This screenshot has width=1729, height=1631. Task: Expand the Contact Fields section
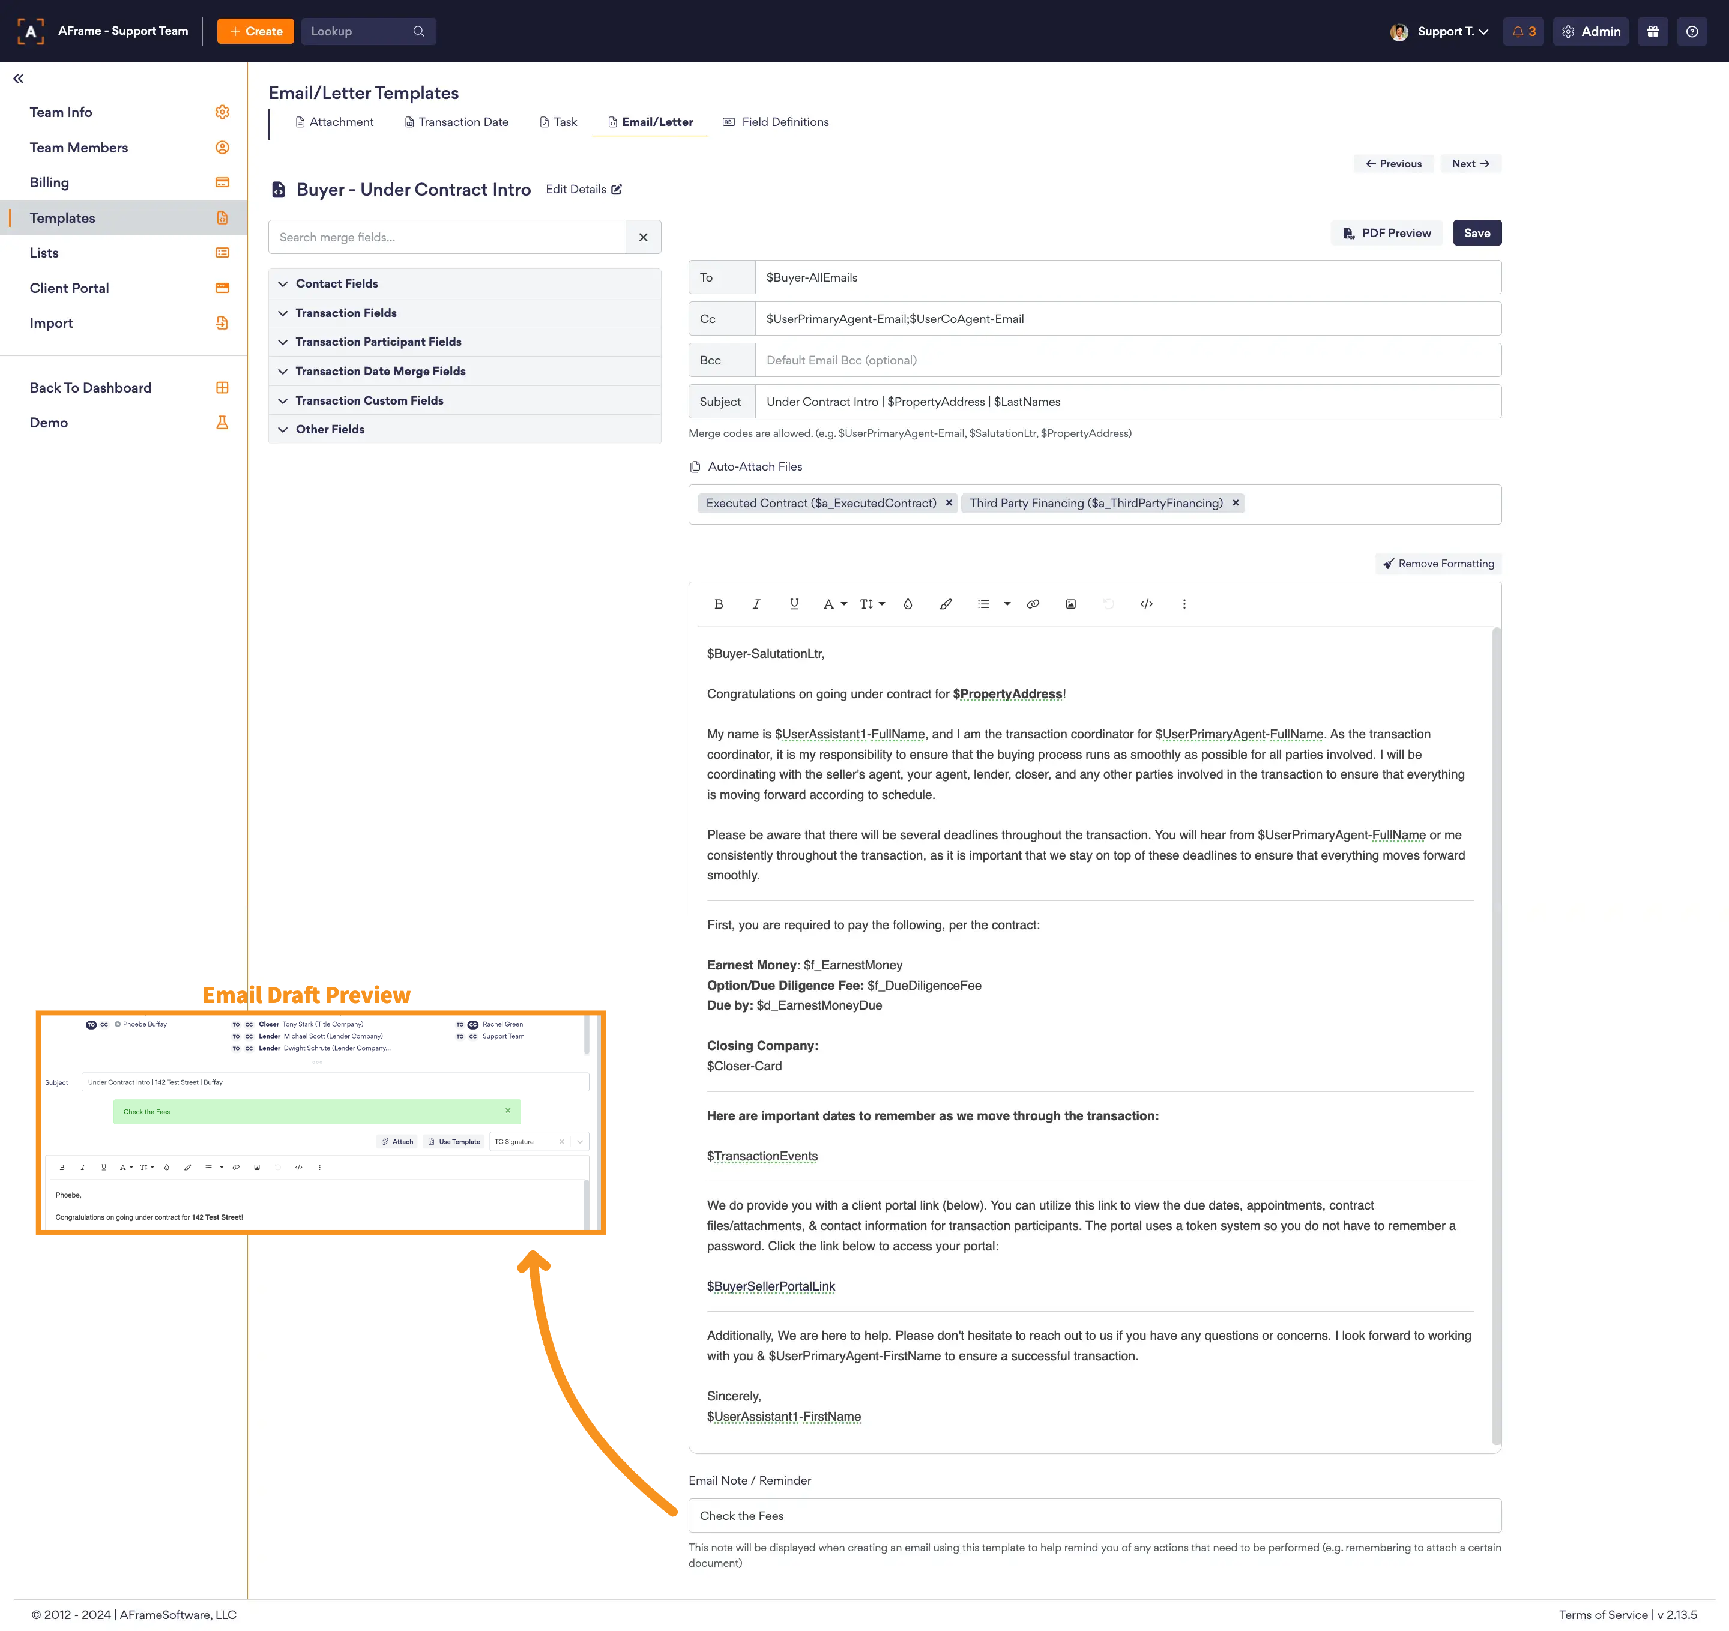(337, 283)
